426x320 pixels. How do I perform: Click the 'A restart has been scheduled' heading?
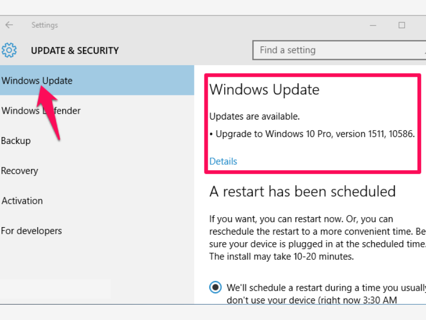pos(302,191)
